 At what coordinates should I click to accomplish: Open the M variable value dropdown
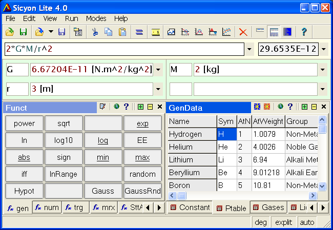pyautogui.click(x=323, y=70)
